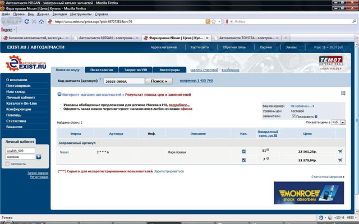Open the Инструменты menu
Viewport: 359px width, 224px height.
(81, 14)
